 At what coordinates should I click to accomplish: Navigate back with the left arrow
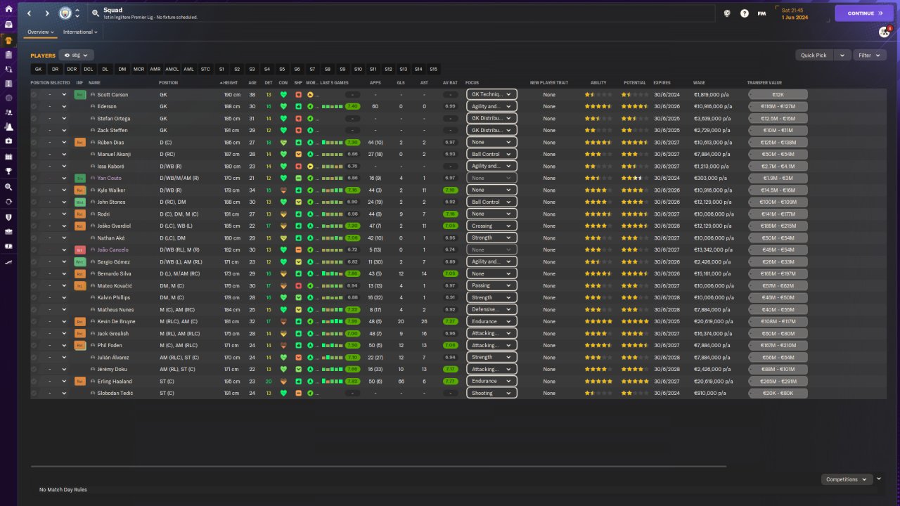[29, 13]
